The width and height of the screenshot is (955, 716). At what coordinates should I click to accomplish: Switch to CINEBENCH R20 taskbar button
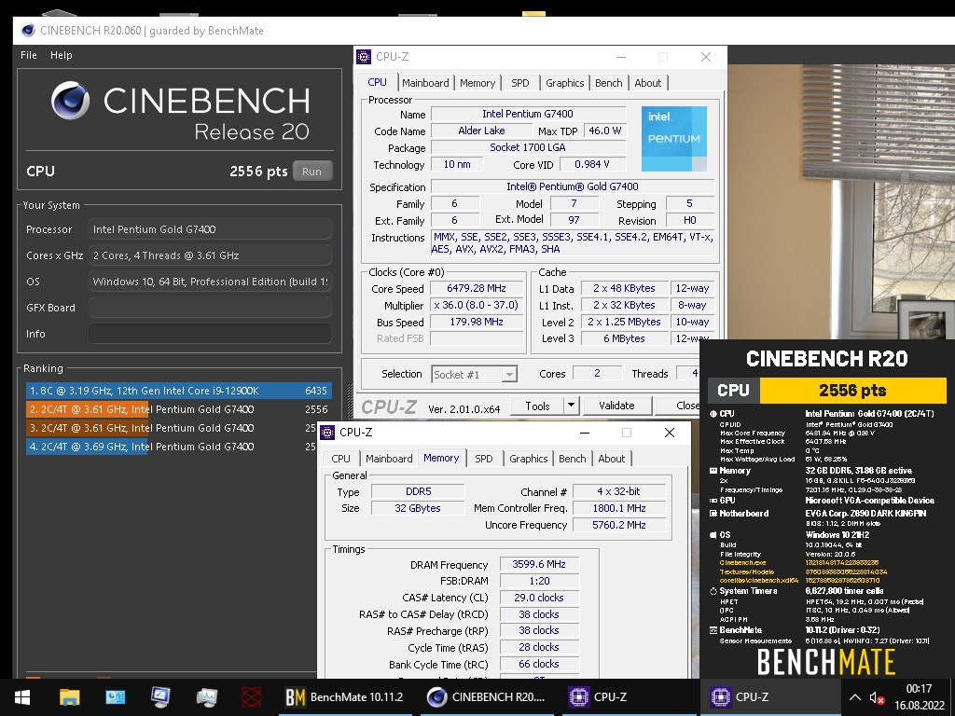point(486,697)
